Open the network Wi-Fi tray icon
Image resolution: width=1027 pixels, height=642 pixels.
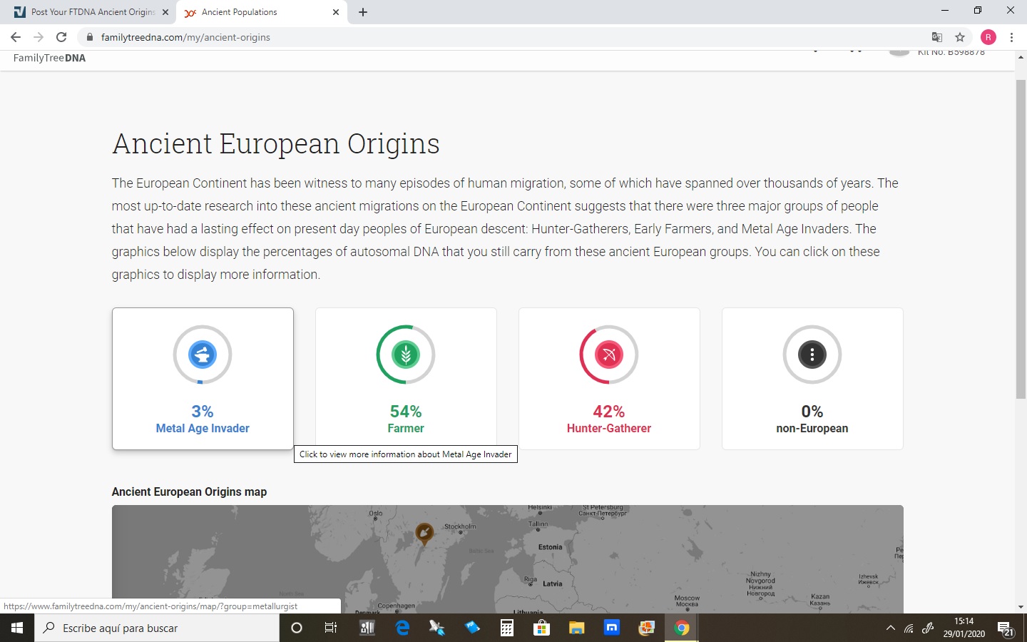pos(909,628)
